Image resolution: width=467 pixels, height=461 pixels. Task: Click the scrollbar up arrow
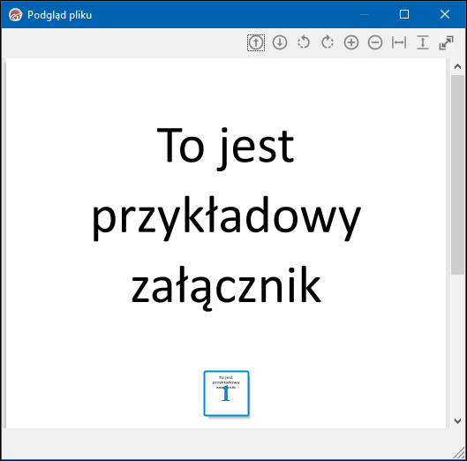pyautogui.click(x=458, y=67)
